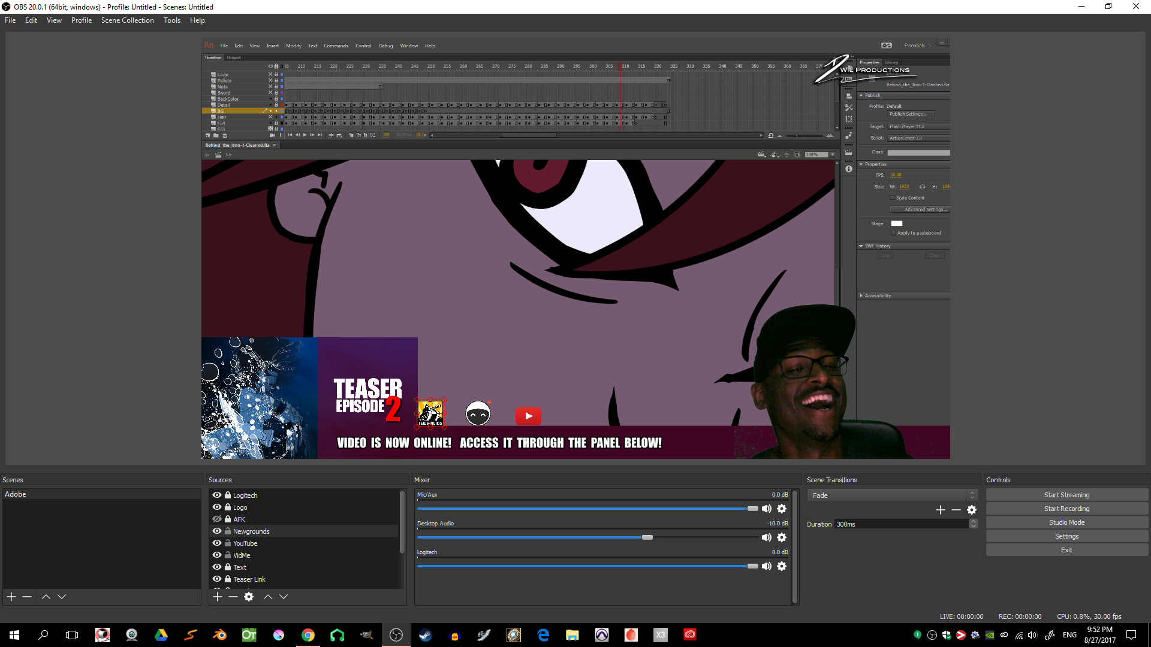Click Start Streaming button
1151x647 pixels.
click(x=1067, y=495)
